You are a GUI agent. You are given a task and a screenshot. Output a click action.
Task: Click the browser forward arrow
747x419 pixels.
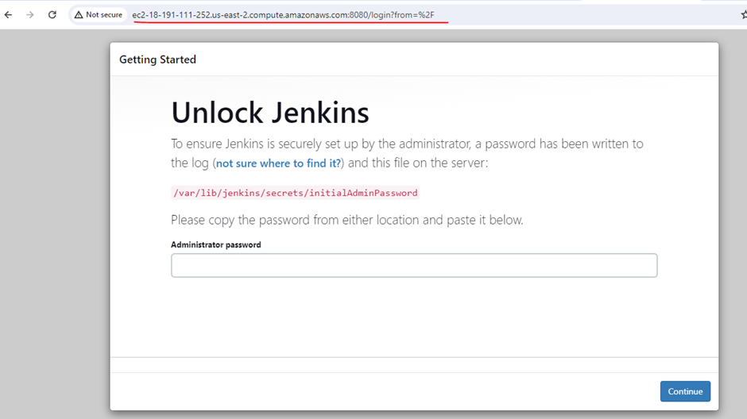click(x=30, y=14)
